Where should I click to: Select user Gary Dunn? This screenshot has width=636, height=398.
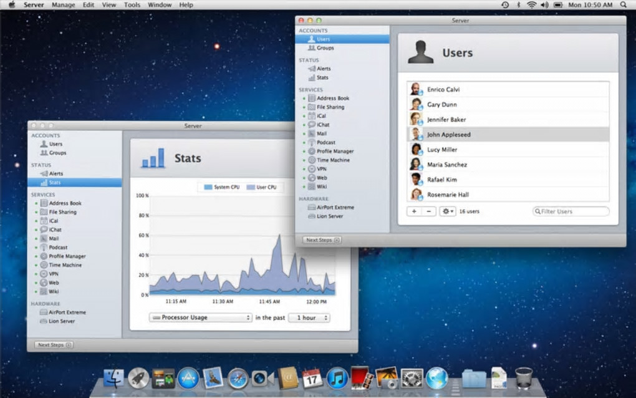[508, 104]
